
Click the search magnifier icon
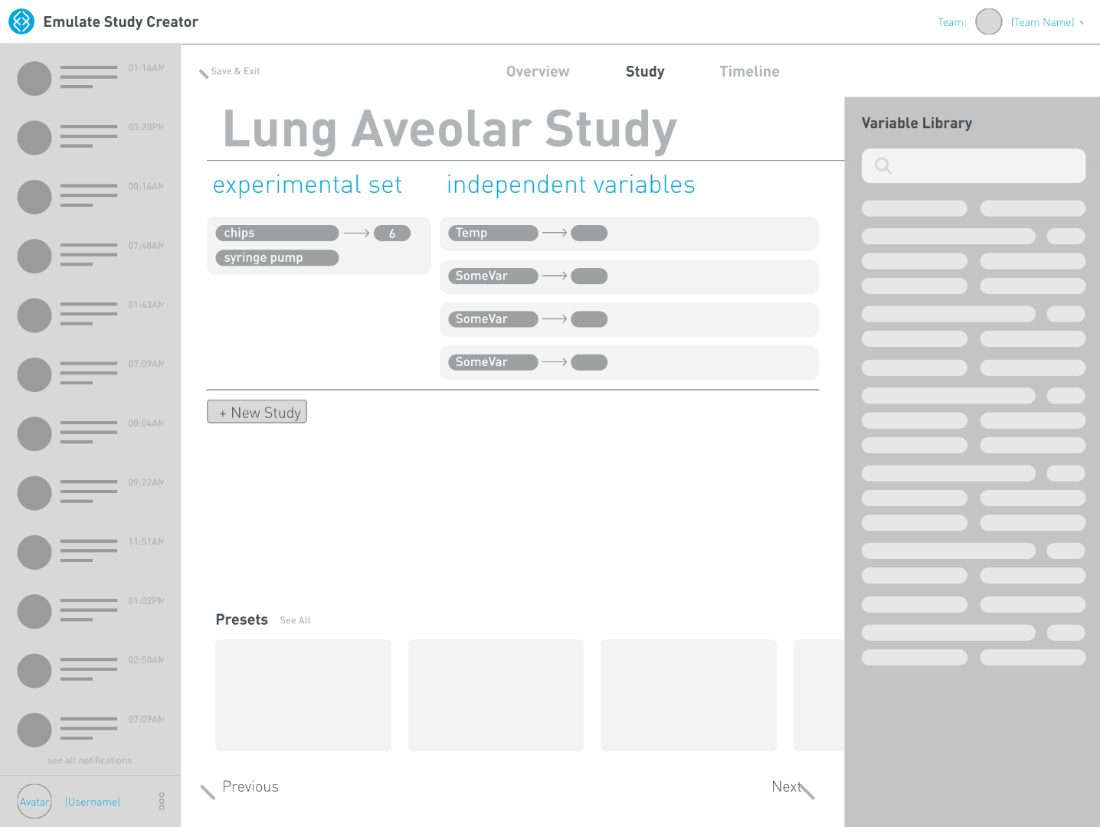[883, 165]
